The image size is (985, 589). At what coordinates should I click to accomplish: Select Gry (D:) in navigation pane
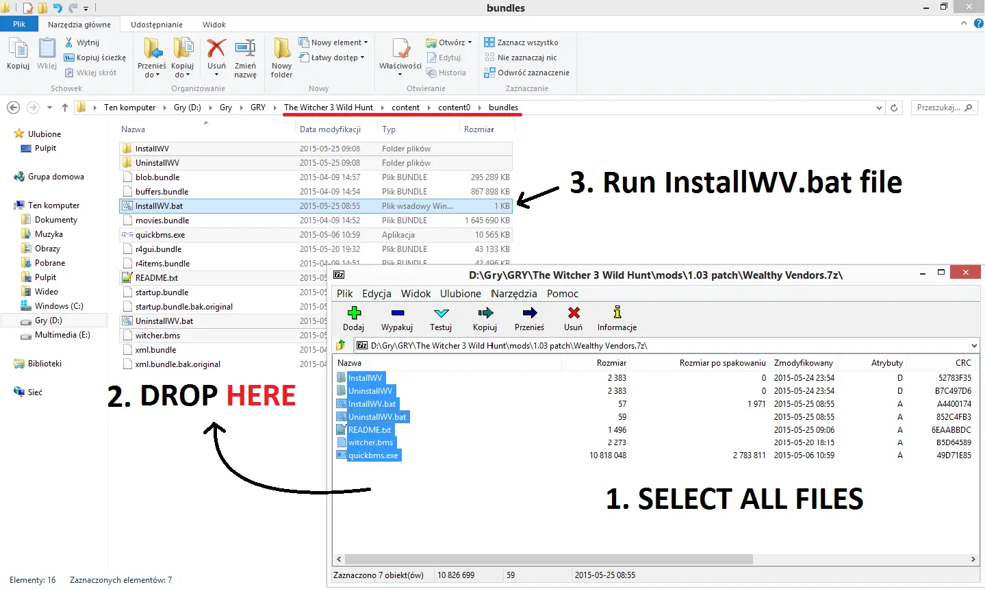pyautogui.click(x=49, y=321)
